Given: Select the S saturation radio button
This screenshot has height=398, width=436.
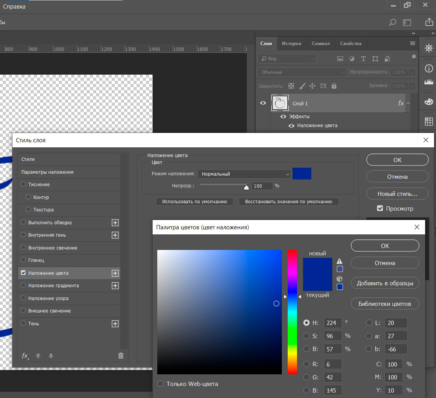Looking at the screenshot, I should 307,336.
